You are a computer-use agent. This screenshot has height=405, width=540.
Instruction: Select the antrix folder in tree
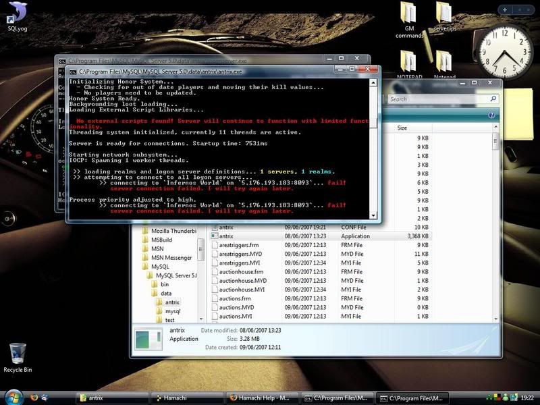172,302
